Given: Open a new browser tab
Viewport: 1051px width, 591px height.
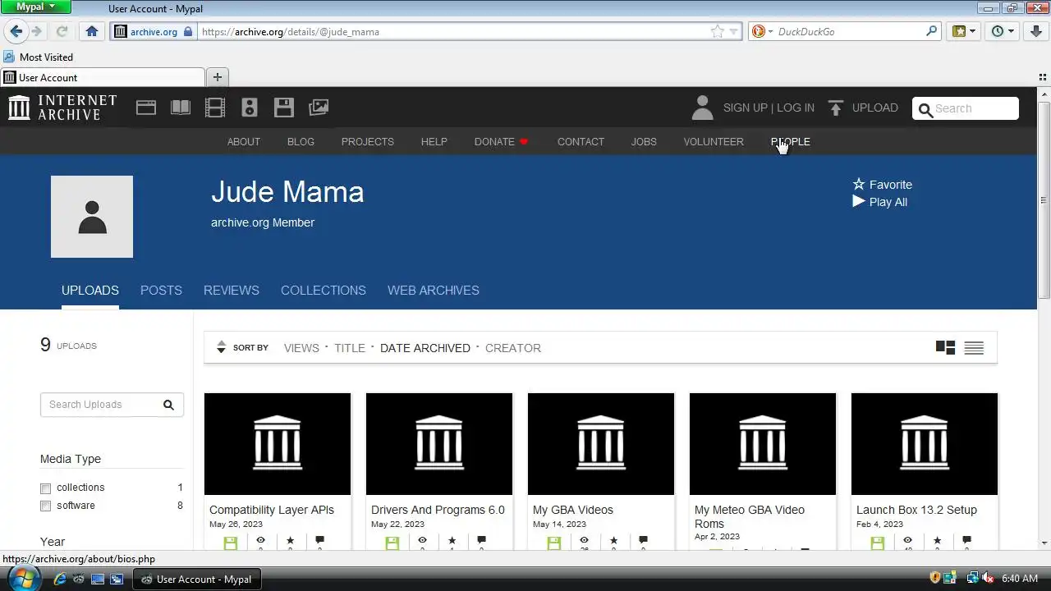Looking at the screenshot, I should click(x=218, y=77).
